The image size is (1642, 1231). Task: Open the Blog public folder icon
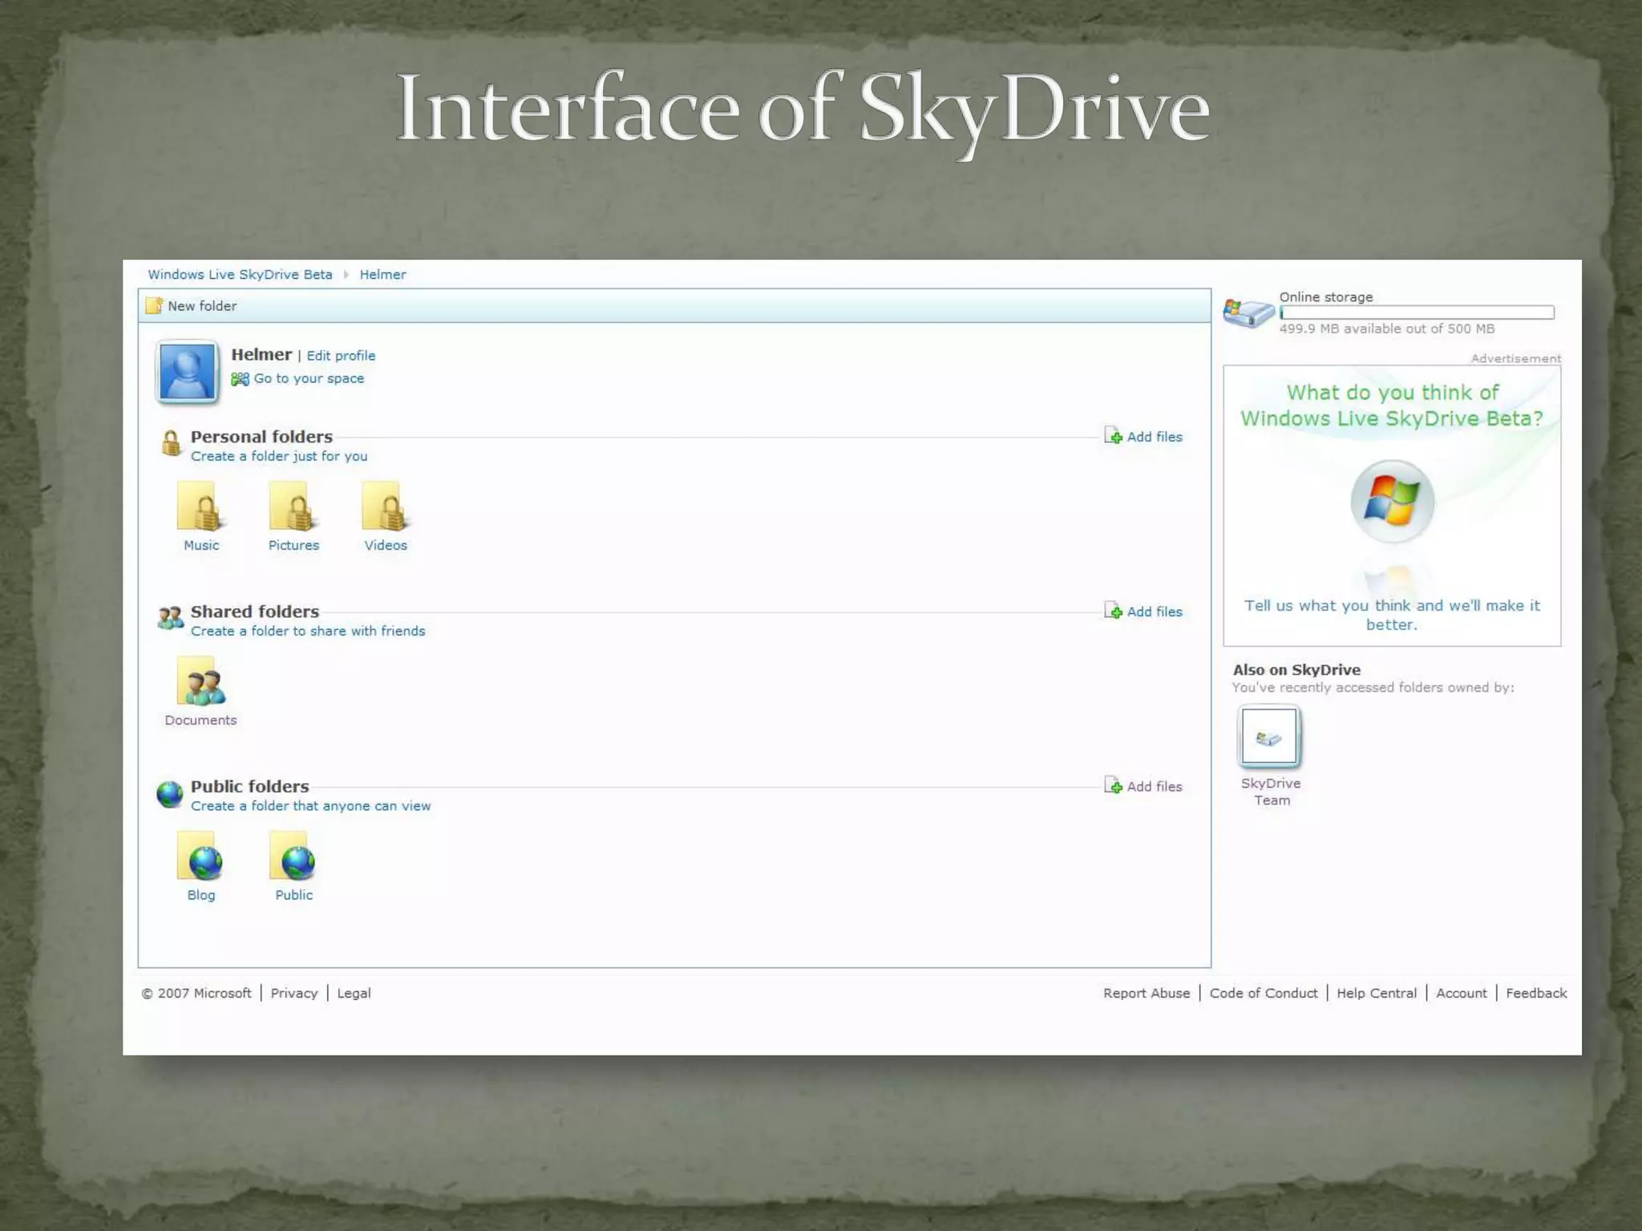tap(200, 858)
